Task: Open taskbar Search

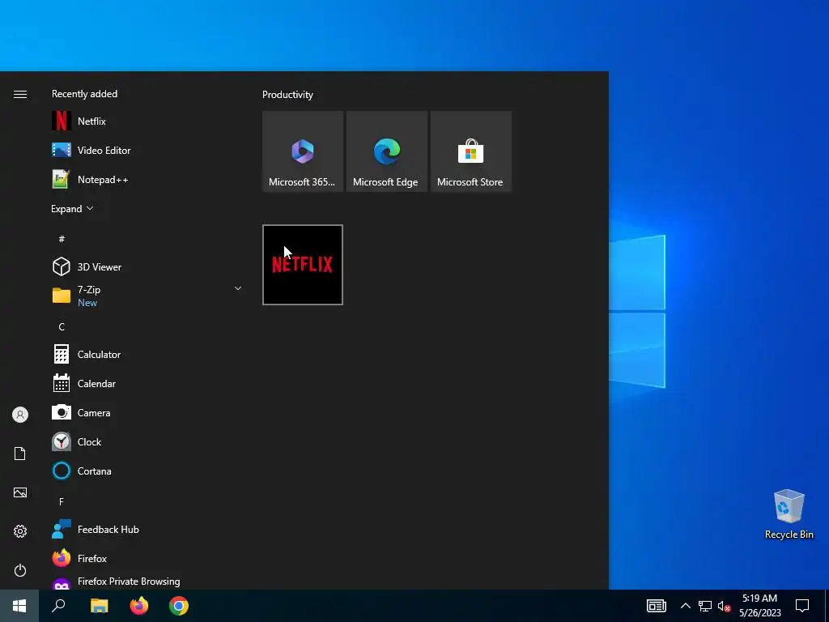Action: point(58,606)
